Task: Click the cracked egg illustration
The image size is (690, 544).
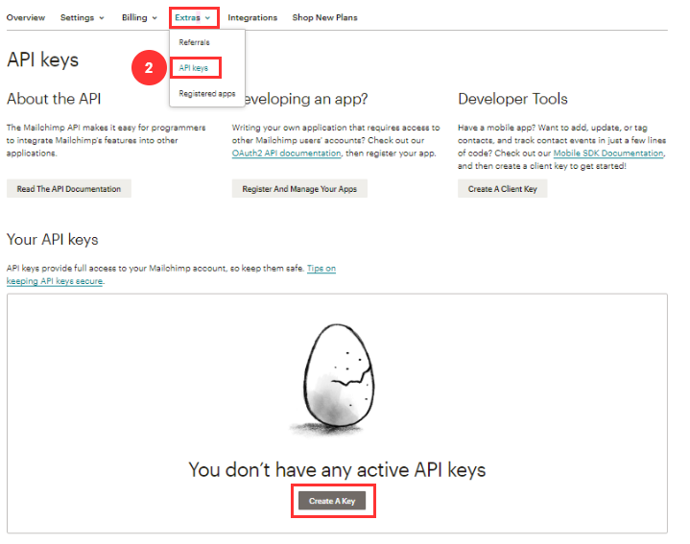Action: pyautogui.click(x=333, y=377)
